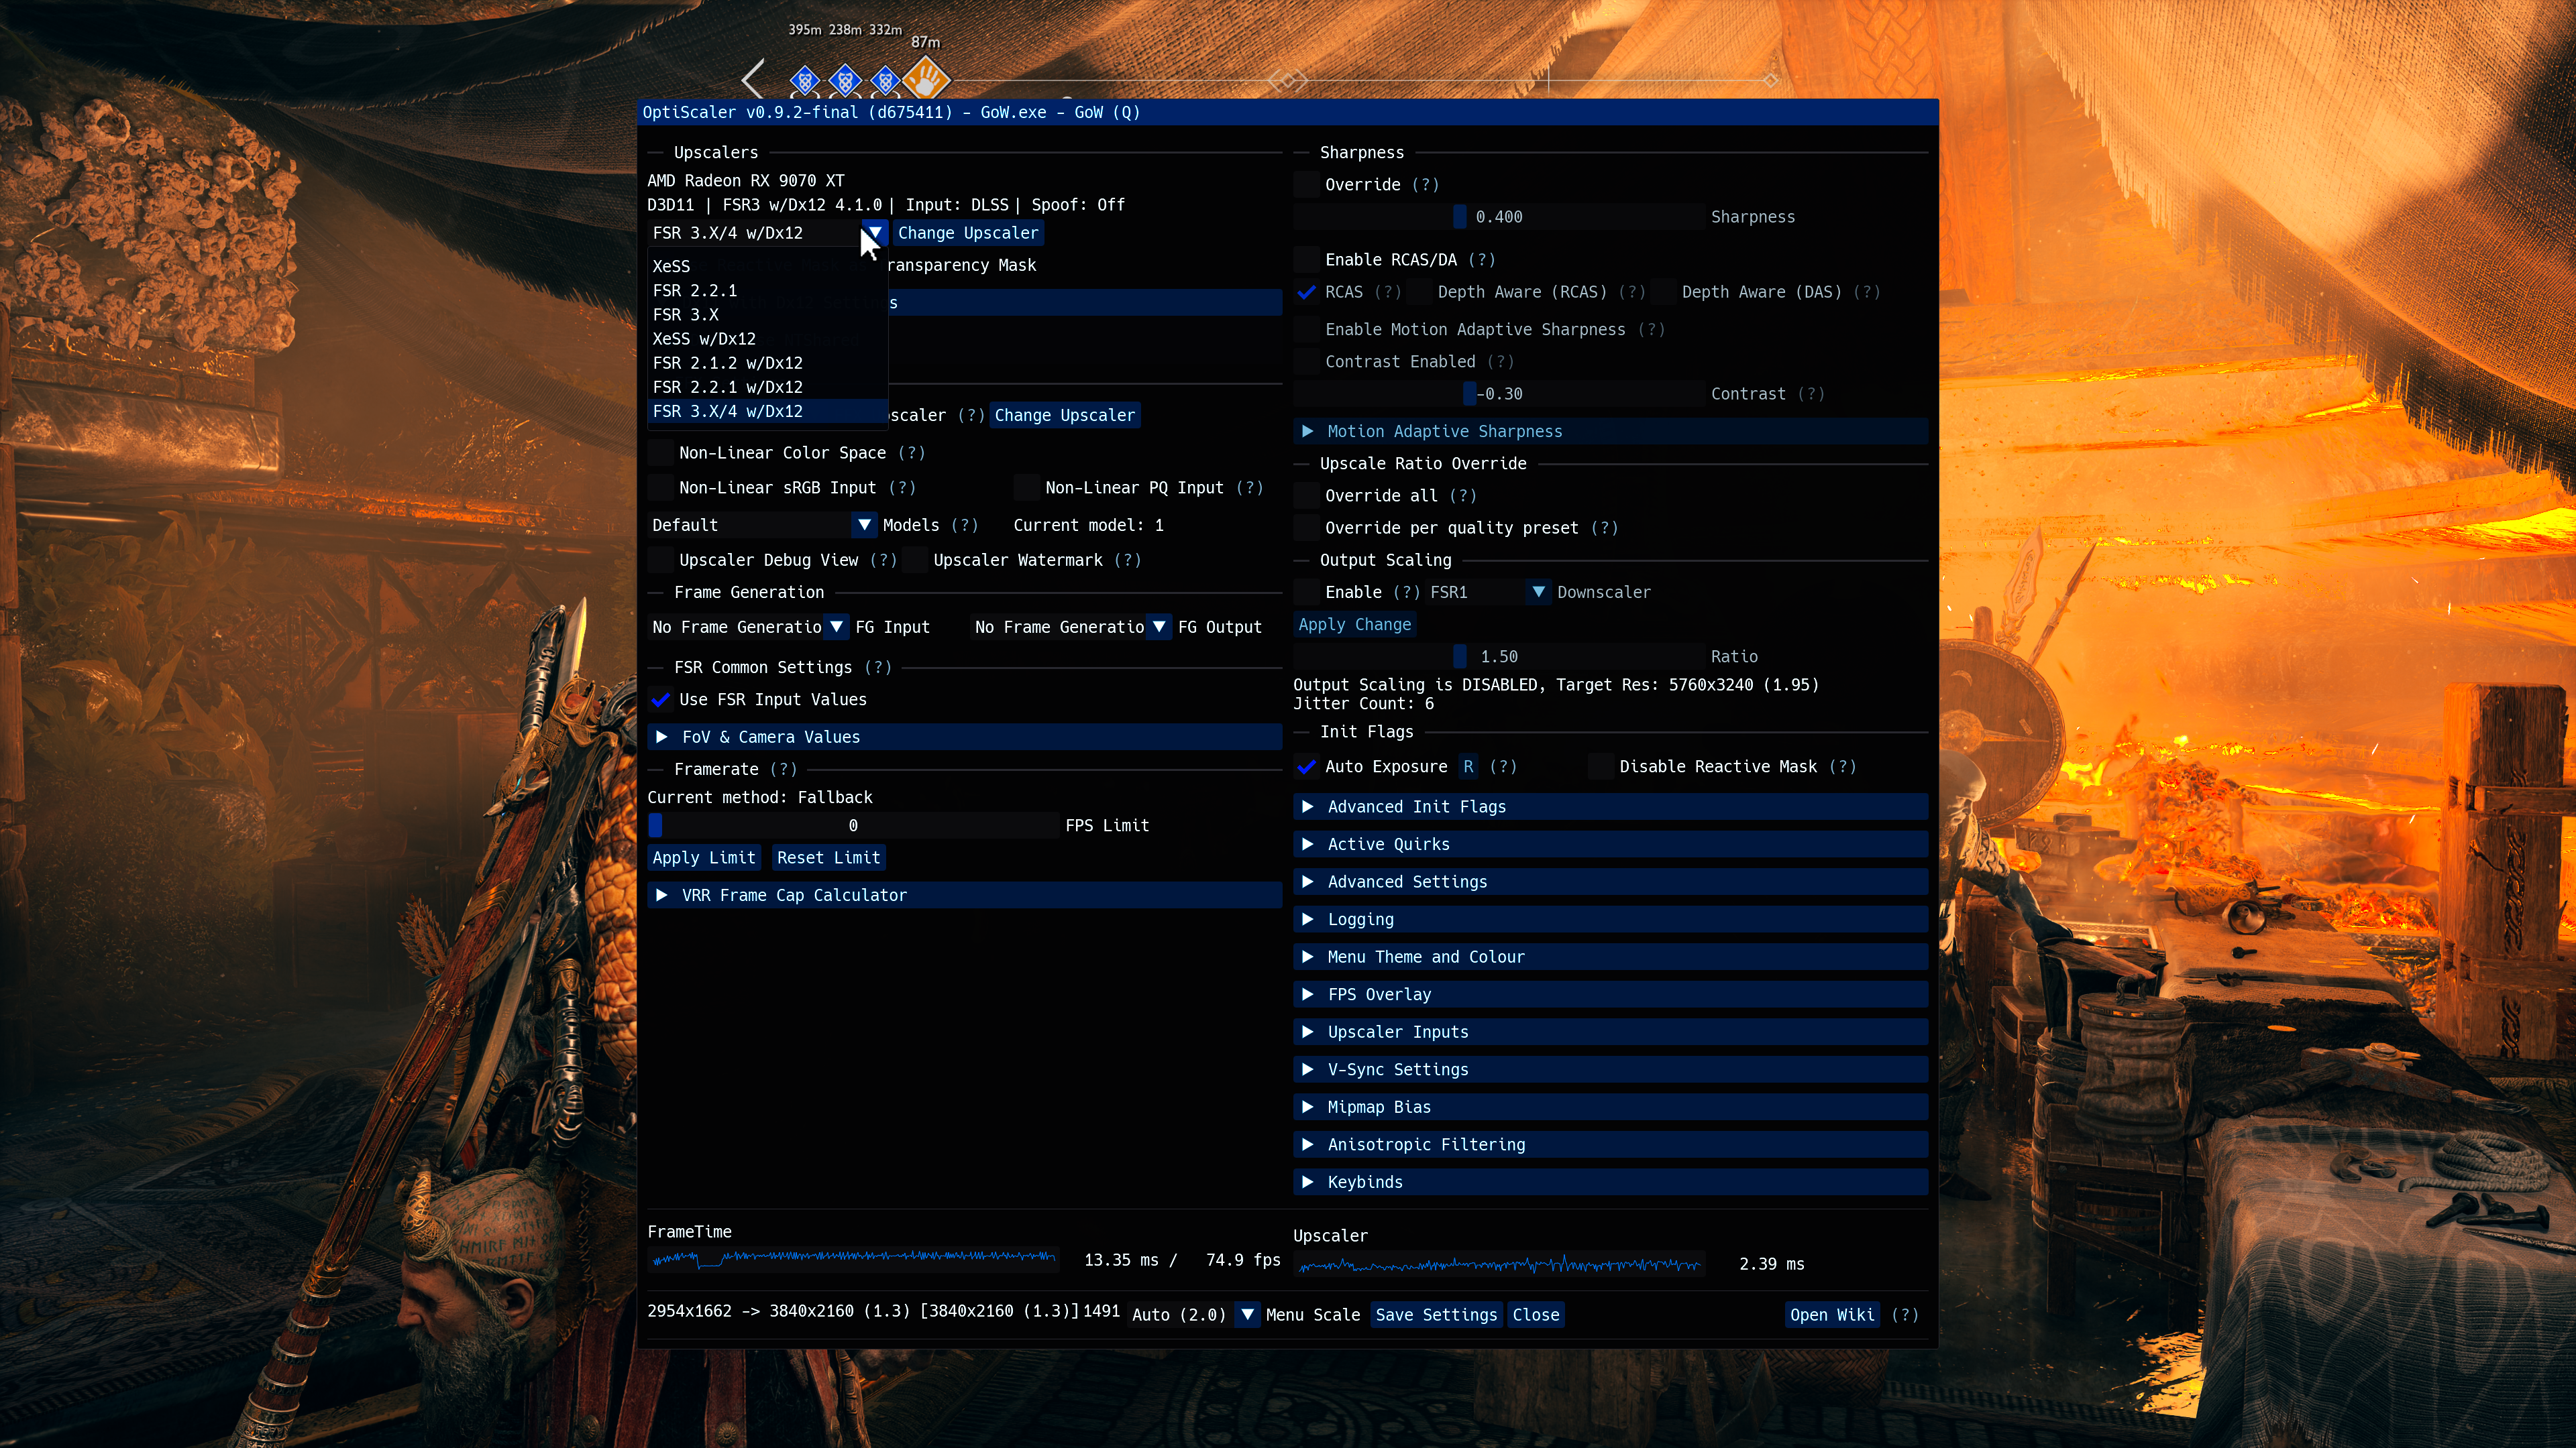
Task: Click the left chevron arrow on the compass
Action: 754,79
